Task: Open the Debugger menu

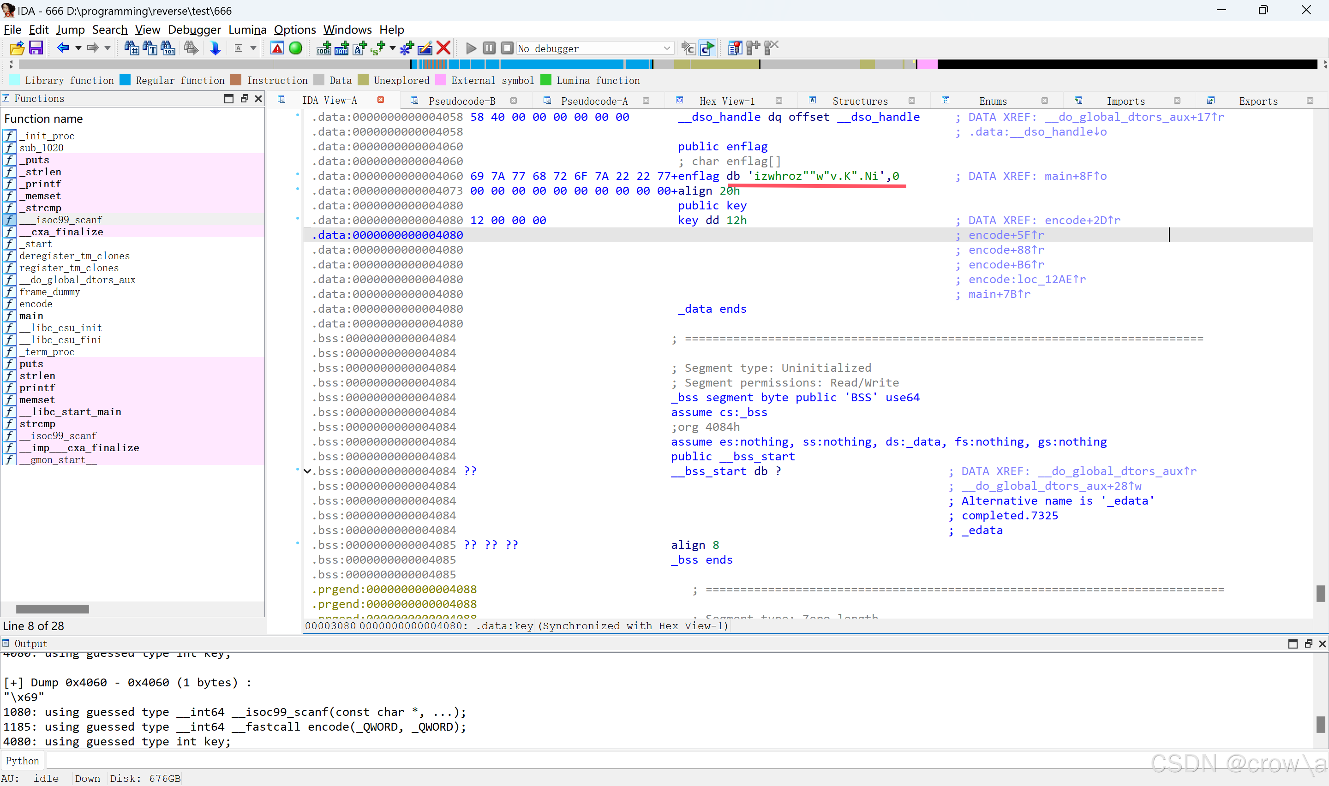Action: (x=194, y=30)
